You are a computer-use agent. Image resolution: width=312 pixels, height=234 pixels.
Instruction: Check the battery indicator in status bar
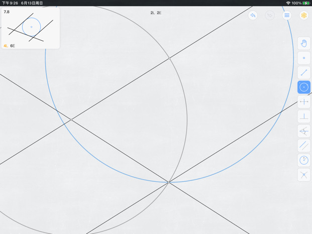pos(306,3)
